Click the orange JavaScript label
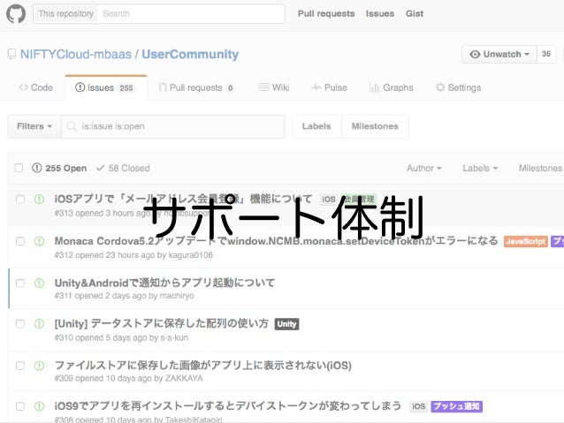This screenshot has width=564, height=423. pyautogui.click(x=526, y=241)
